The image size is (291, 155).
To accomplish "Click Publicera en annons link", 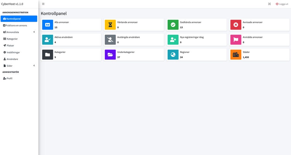I will (16, 25).
